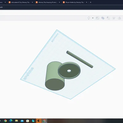The width and height of the screenshot is (123, 123).
Task: Click the dashed-frame icon left of Group
Action: click(97, 18)
